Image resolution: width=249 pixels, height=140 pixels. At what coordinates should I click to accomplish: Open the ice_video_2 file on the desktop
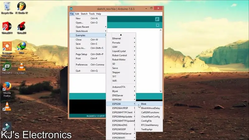tap(21, 68)
